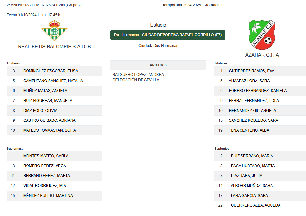This screenshot has width=306, height=216.
Task: Select the AZAHAR C.F. A team name
Action: (262, 55)
